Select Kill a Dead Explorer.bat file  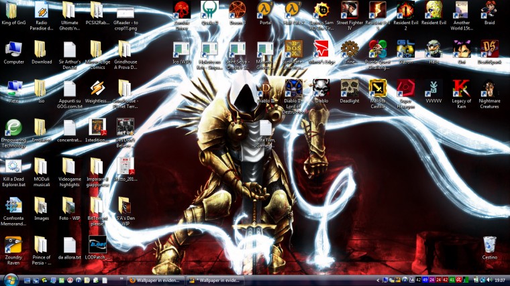[x=13, y=167]
